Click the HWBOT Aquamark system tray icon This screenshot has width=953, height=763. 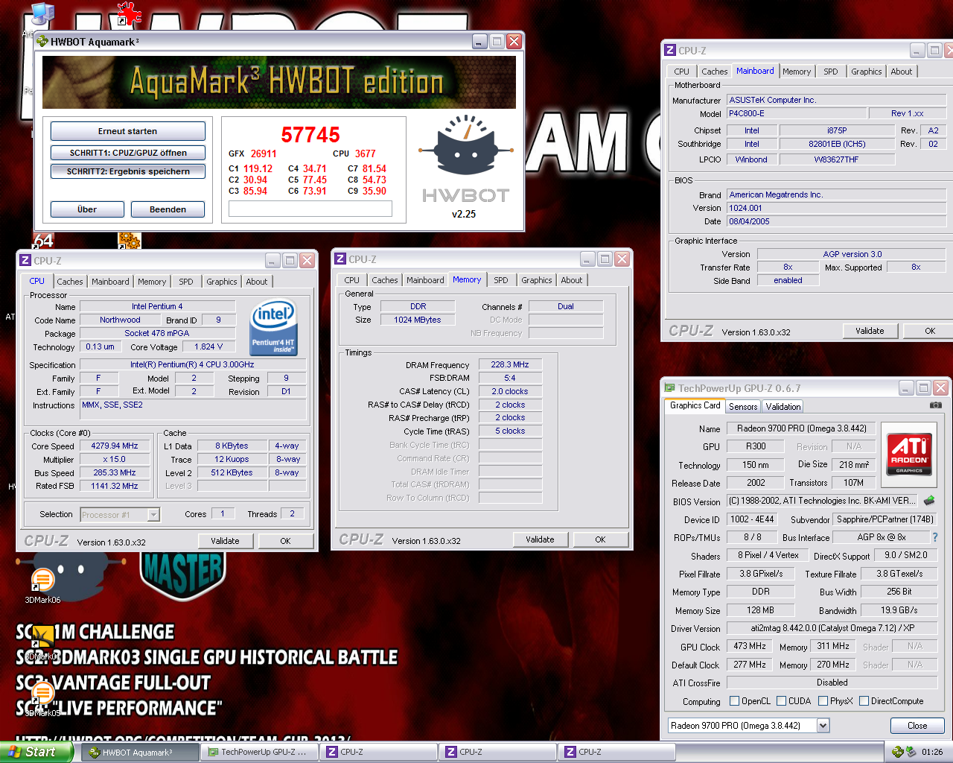tap(898, 752)
